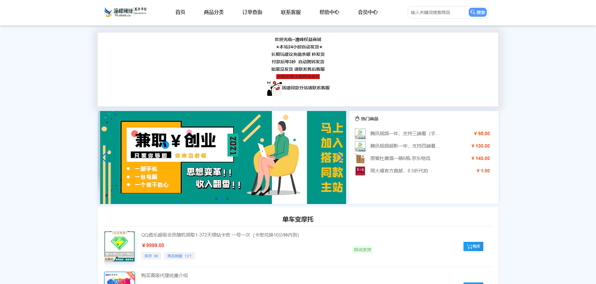Click thumbnail of 腾讯视频一年 ¥95.00 item

[360, 134]
